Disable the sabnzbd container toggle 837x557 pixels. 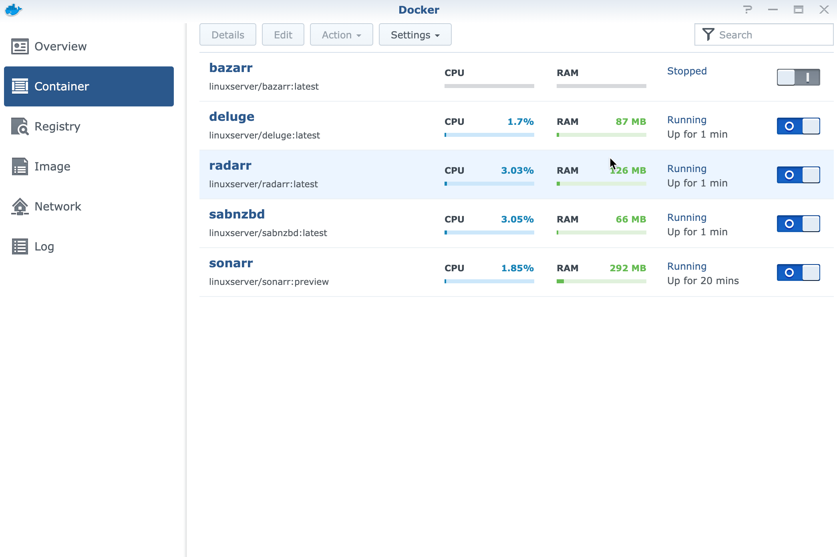pos(798,224)
